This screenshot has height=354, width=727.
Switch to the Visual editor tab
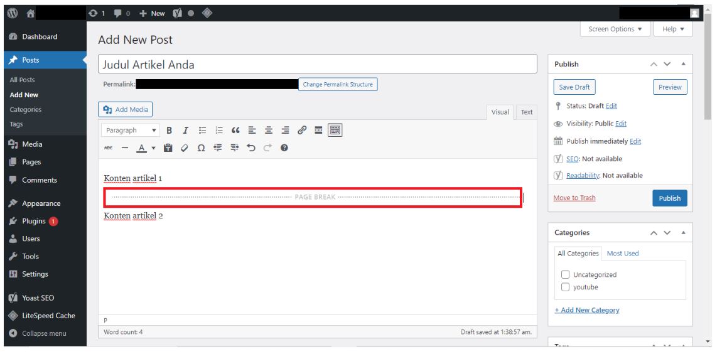pos(500,112)
